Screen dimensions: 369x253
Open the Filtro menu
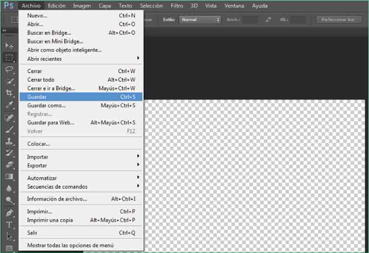pos(177,6)
